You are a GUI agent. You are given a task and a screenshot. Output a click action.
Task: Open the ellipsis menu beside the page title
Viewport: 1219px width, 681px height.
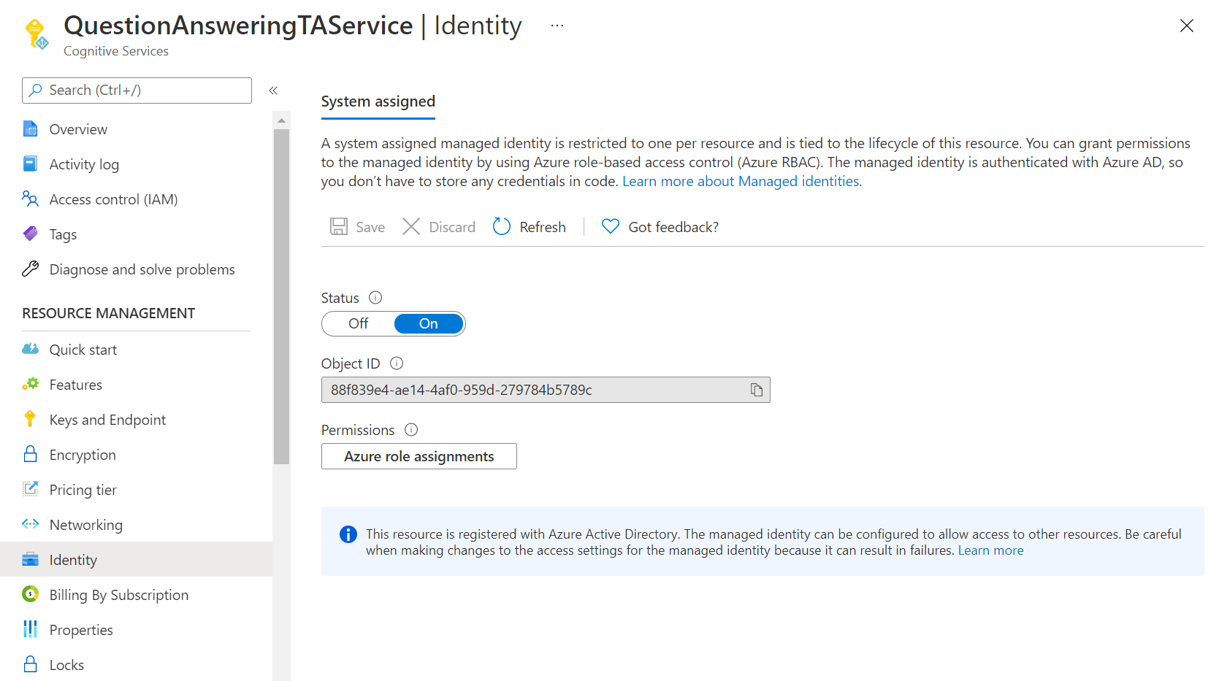(x=557, y=24)
